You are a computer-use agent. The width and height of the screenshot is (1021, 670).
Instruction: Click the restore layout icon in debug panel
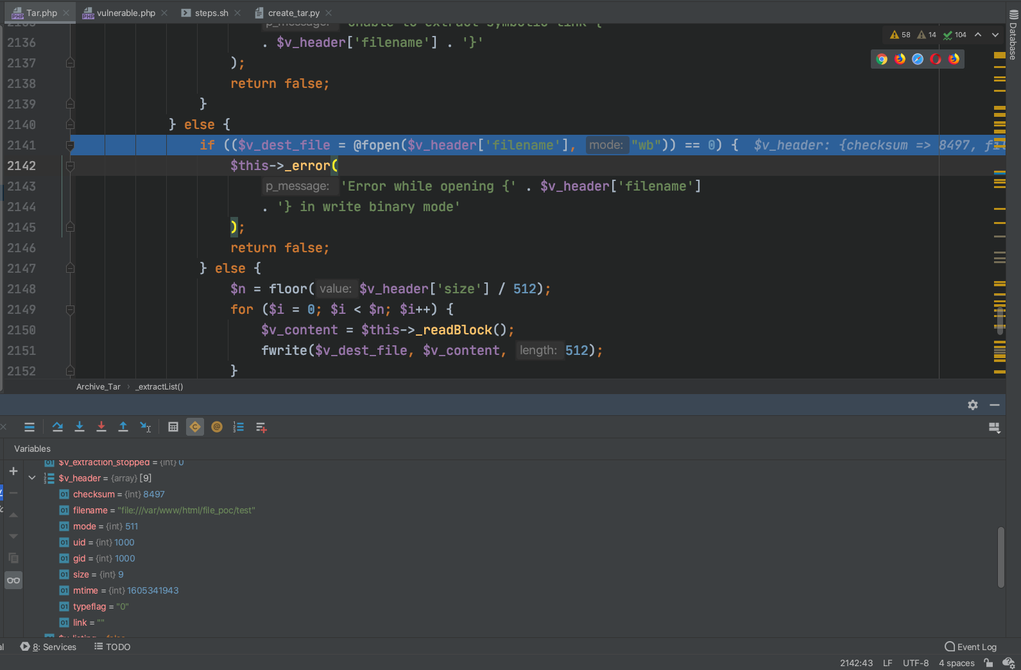(x=995, y=427)
